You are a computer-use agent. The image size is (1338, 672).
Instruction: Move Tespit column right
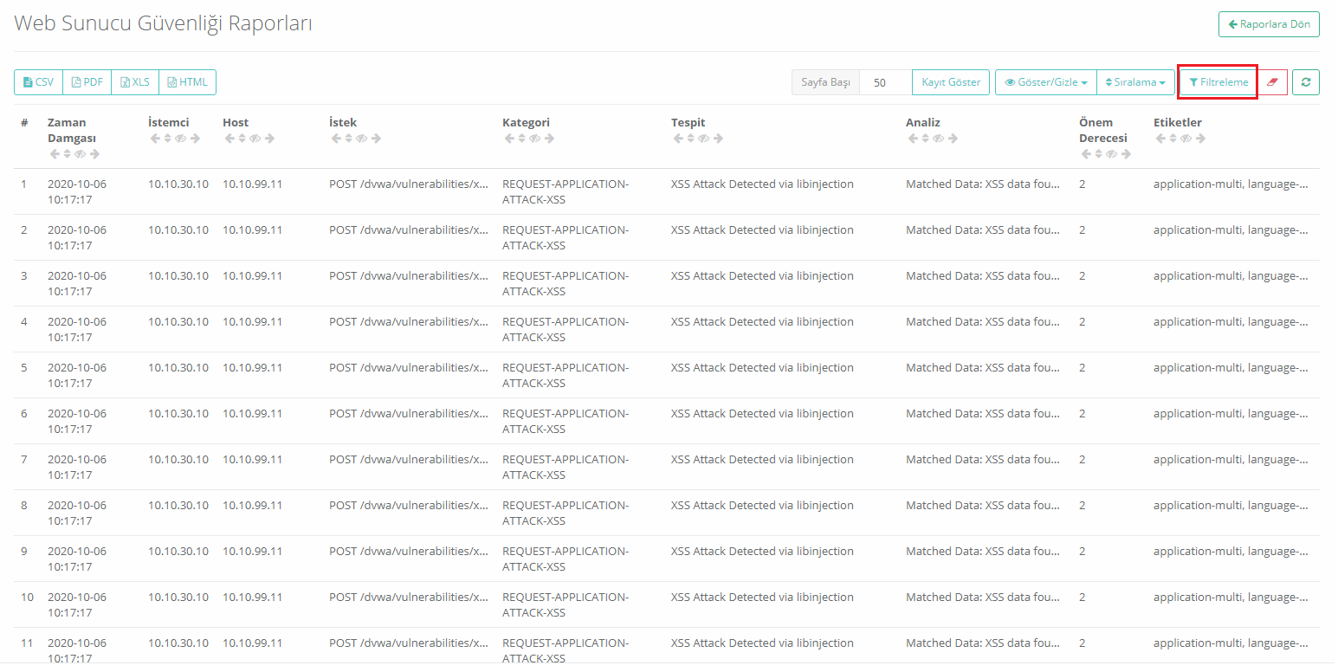[718, 139]
